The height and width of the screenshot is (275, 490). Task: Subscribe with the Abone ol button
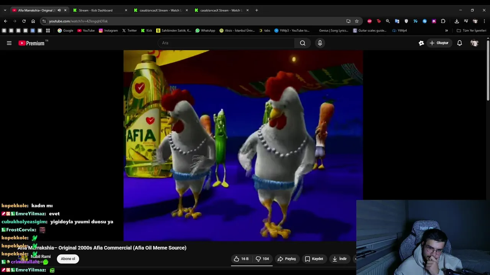68,259
